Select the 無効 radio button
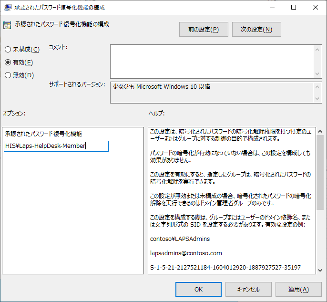This screenshot has height=302, width=327. pyautogui.click(x=8, y=75)
